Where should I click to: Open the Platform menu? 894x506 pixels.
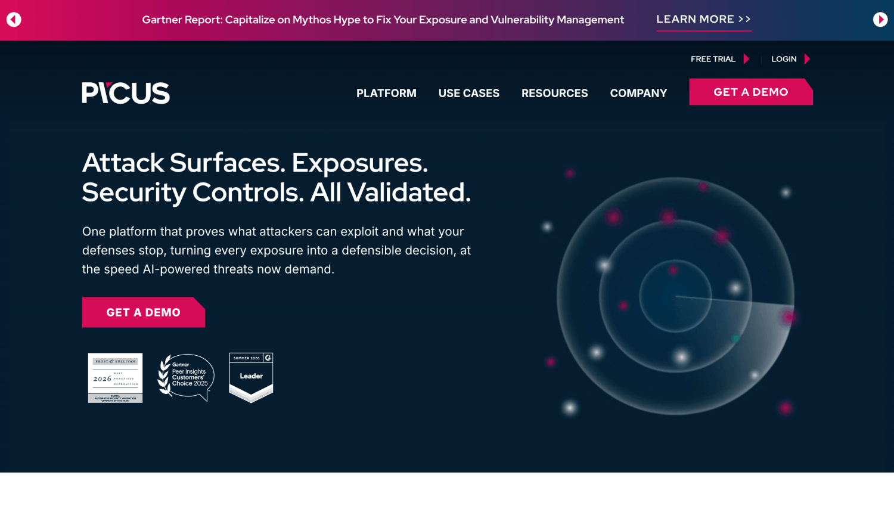(x=386, y=93)
